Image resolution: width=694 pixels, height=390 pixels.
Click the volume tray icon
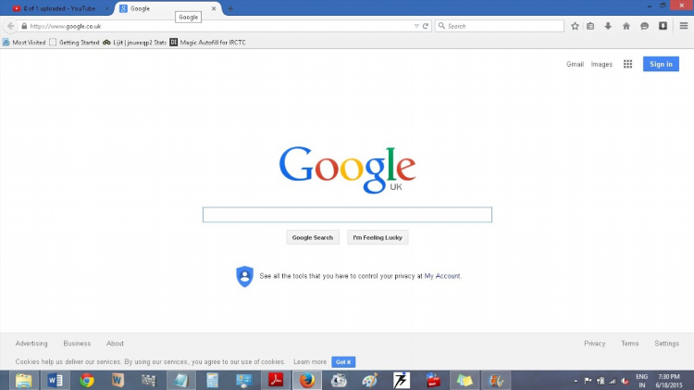(x=625, y=381)
